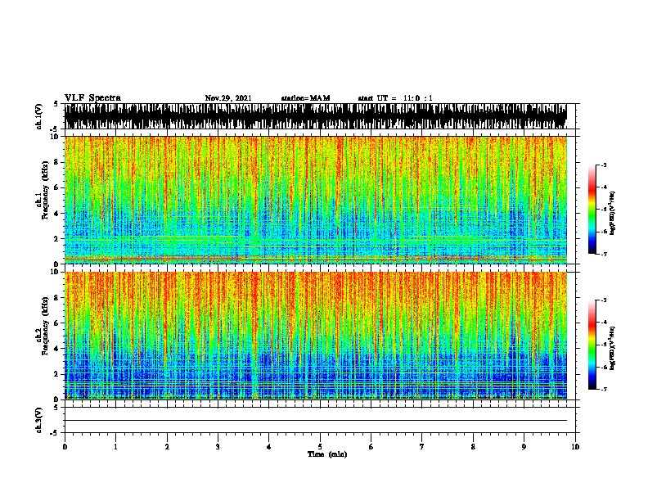648x501 pixels.
Task: Click the ch.1 colorbar log(PSD) unit label
Action: [613, 214]
